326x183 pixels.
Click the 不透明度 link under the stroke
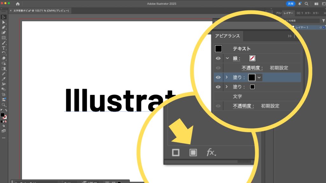[x=252, y=68]
